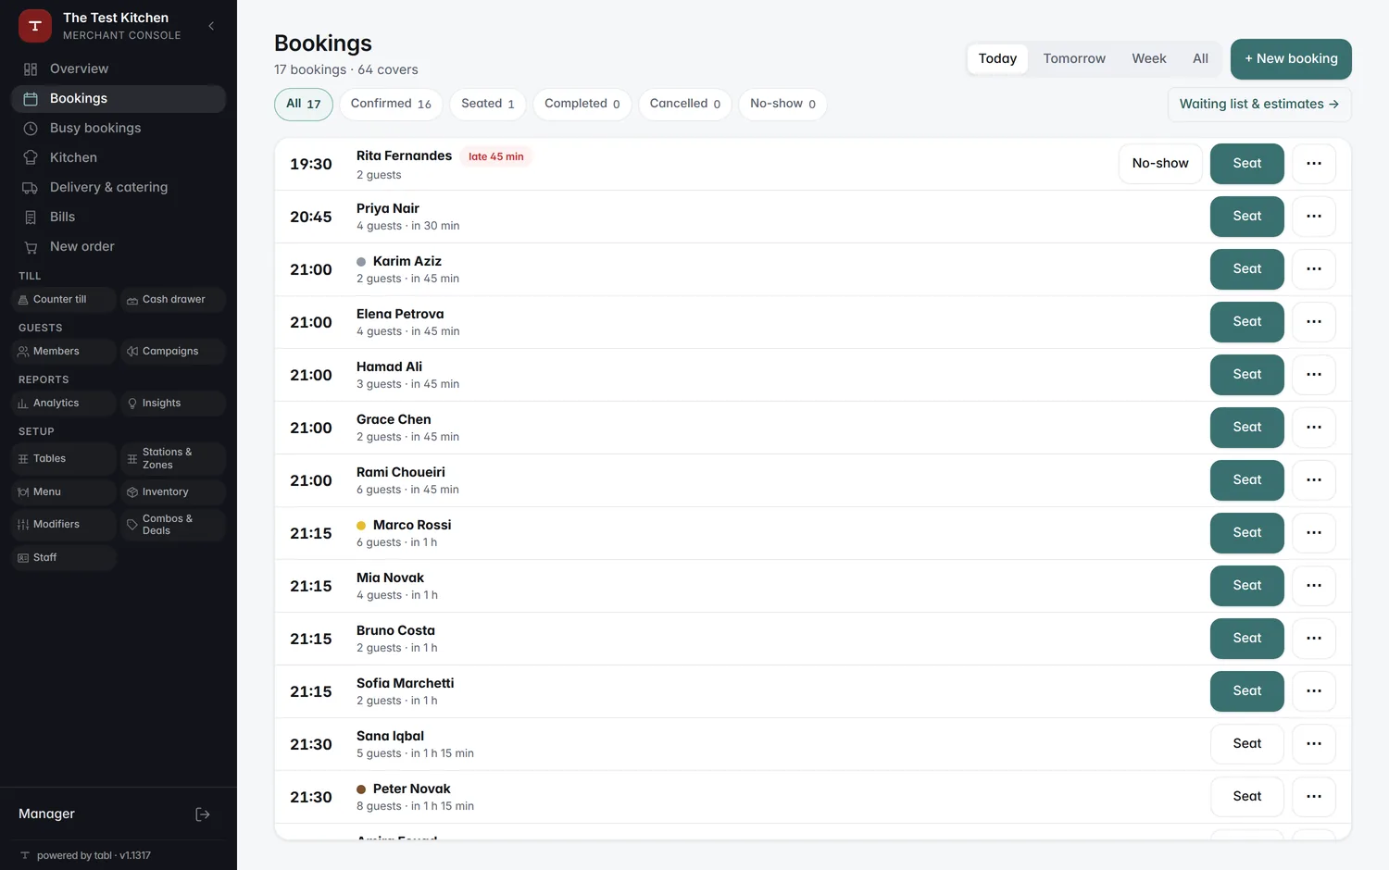Viewport: 1389px width, 870px height.
Task: Filter bookings by Seated
Action: [488, 104]
